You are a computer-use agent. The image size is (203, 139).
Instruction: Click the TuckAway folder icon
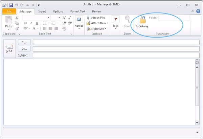point(141,20)
